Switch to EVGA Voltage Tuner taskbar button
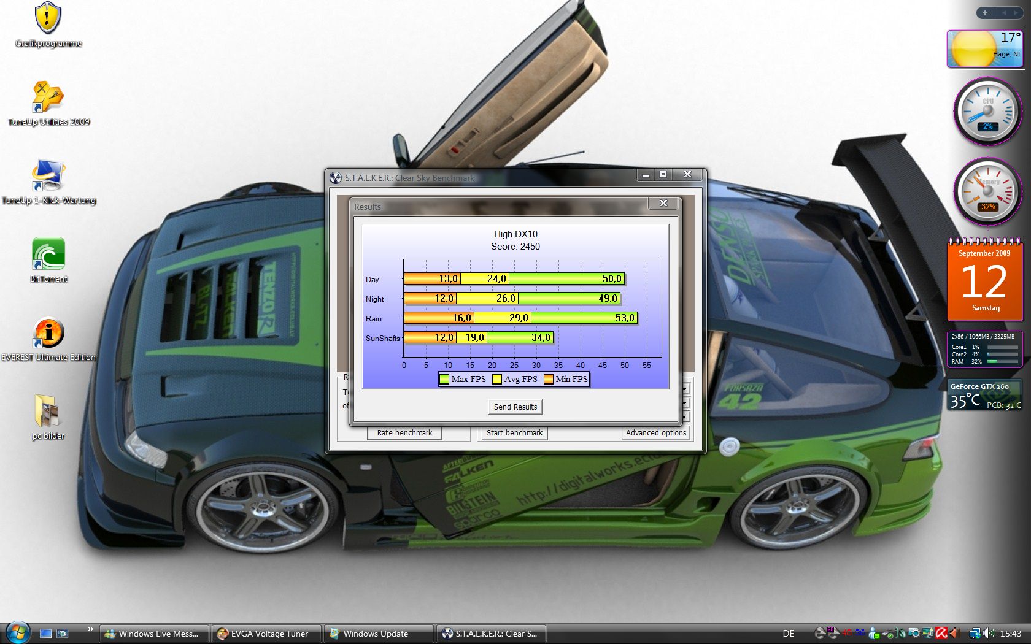The image size is (1031, 644). [268, 634]
